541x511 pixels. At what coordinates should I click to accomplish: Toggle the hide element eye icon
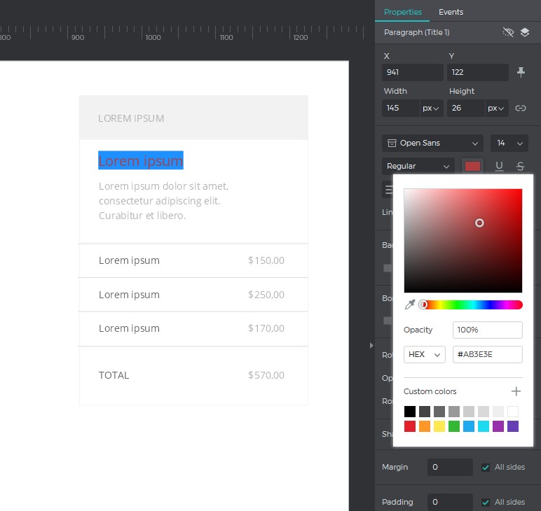(509, 32)
